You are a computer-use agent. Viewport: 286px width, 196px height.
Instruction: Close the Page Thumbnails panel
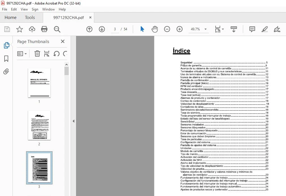62,42
